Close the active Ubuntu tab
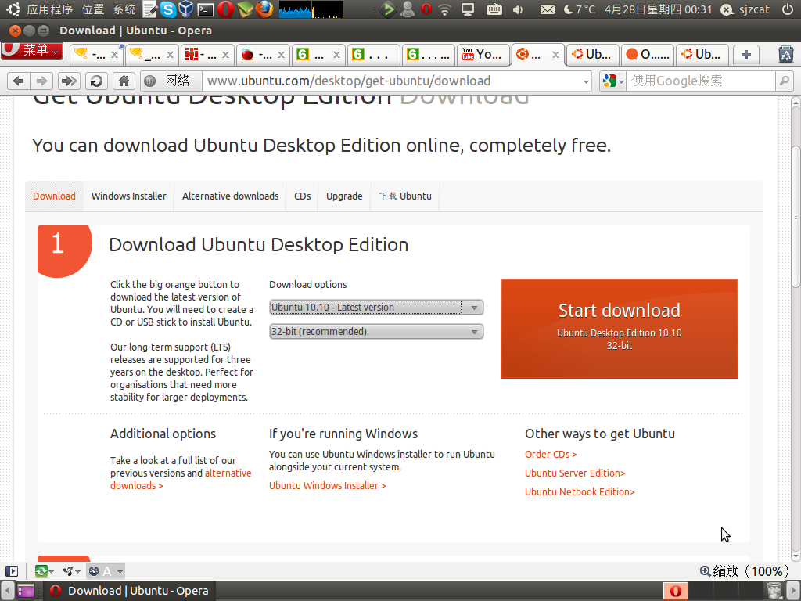This screenshot has height=601, width=801. click(x=555, y=55)
